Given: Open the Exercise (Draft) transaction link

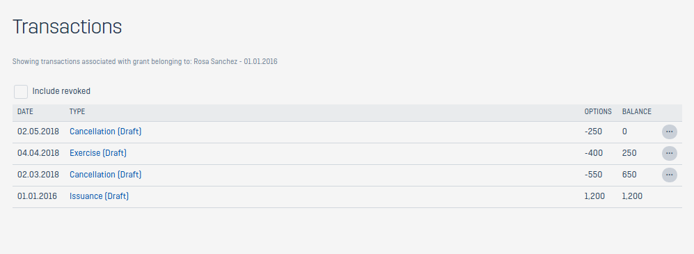Looking at the screenshot, I should pyautogui.click(x=98, y=153).
